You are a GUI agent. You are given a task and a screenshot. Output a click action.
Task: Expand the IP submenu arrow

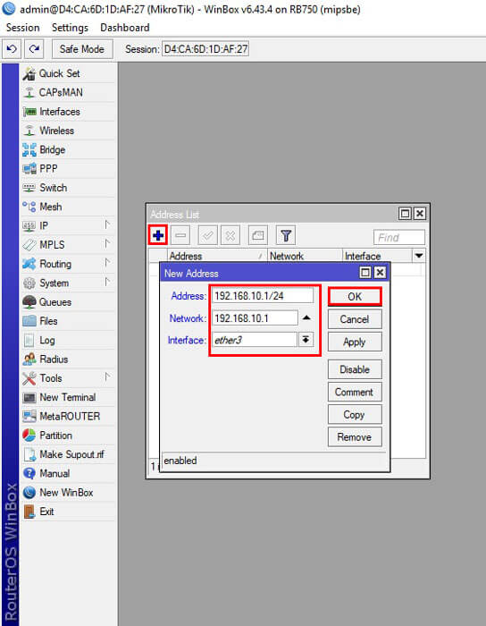point(107,224)
